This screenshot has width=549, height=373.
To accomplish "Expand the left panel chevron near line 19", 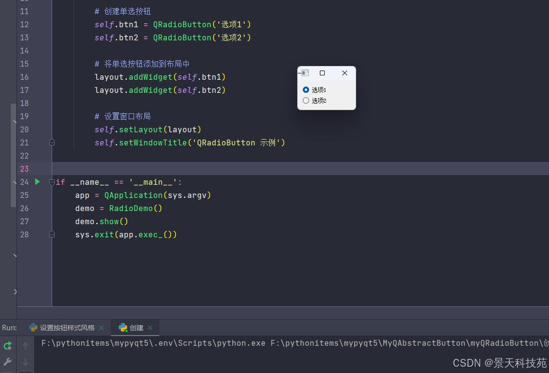I will [x=15, y=122].
